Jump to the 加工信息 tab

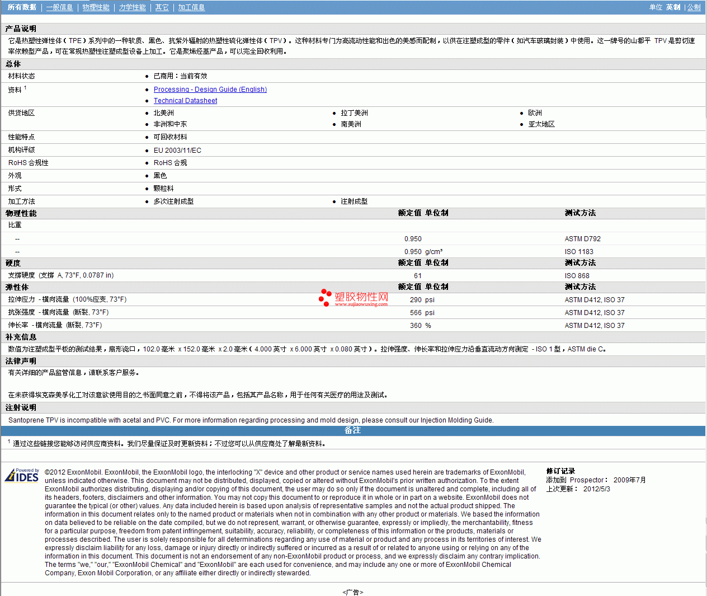pyautogui.click(x=191, y=7)
